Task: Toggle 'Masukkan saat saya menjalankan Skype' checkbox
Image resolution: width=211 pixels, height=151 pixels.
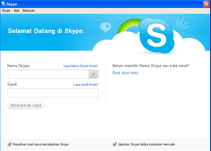Action: (10, 144)
